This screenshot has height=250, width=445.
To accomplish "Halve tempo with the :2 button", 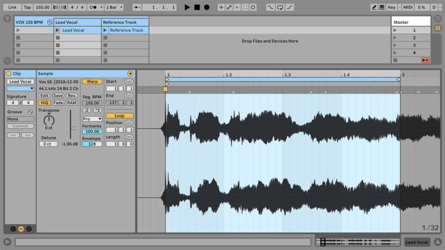I will tap(87, 110).
